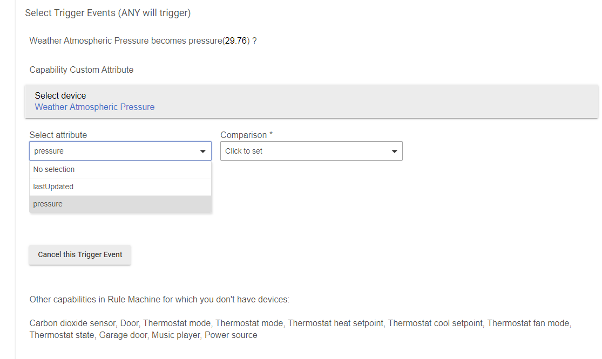This screenshot has height=359, width=602.
Task: Click the 'Comparison *' field label
Action: (x=246, y=135)
